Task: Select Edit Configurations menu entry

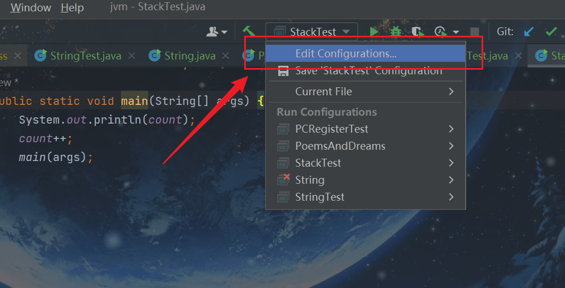Action: click(x=345, y=54)
